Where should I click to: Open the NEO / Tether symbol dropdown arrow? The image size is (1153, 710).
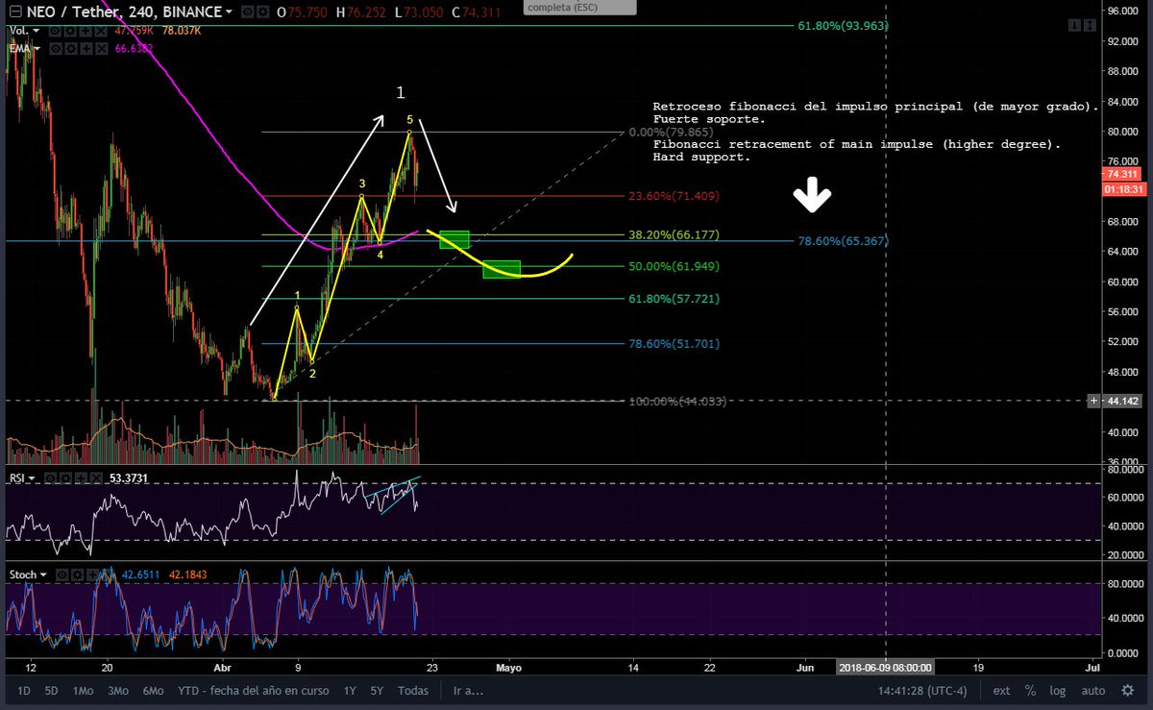pyautogui.click(x=229, y=12)
